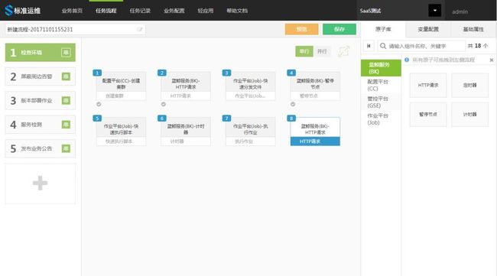Enable 并行 parallel mode toggle

[x=322, y=51]
